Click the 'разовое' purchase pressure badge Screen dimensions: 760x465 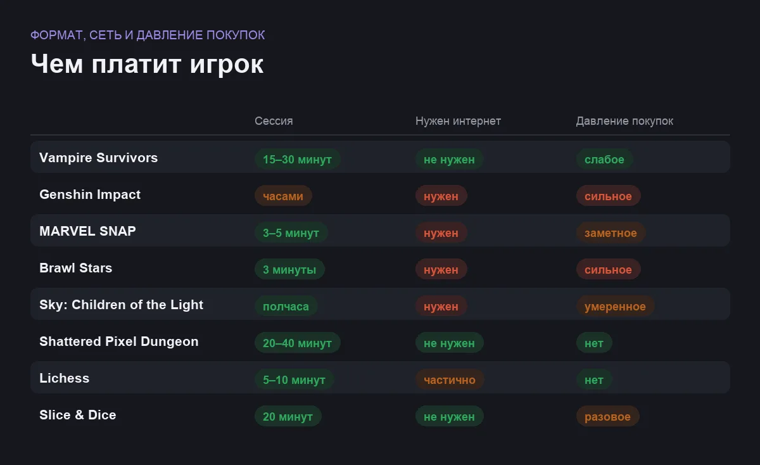pos(608,416)
